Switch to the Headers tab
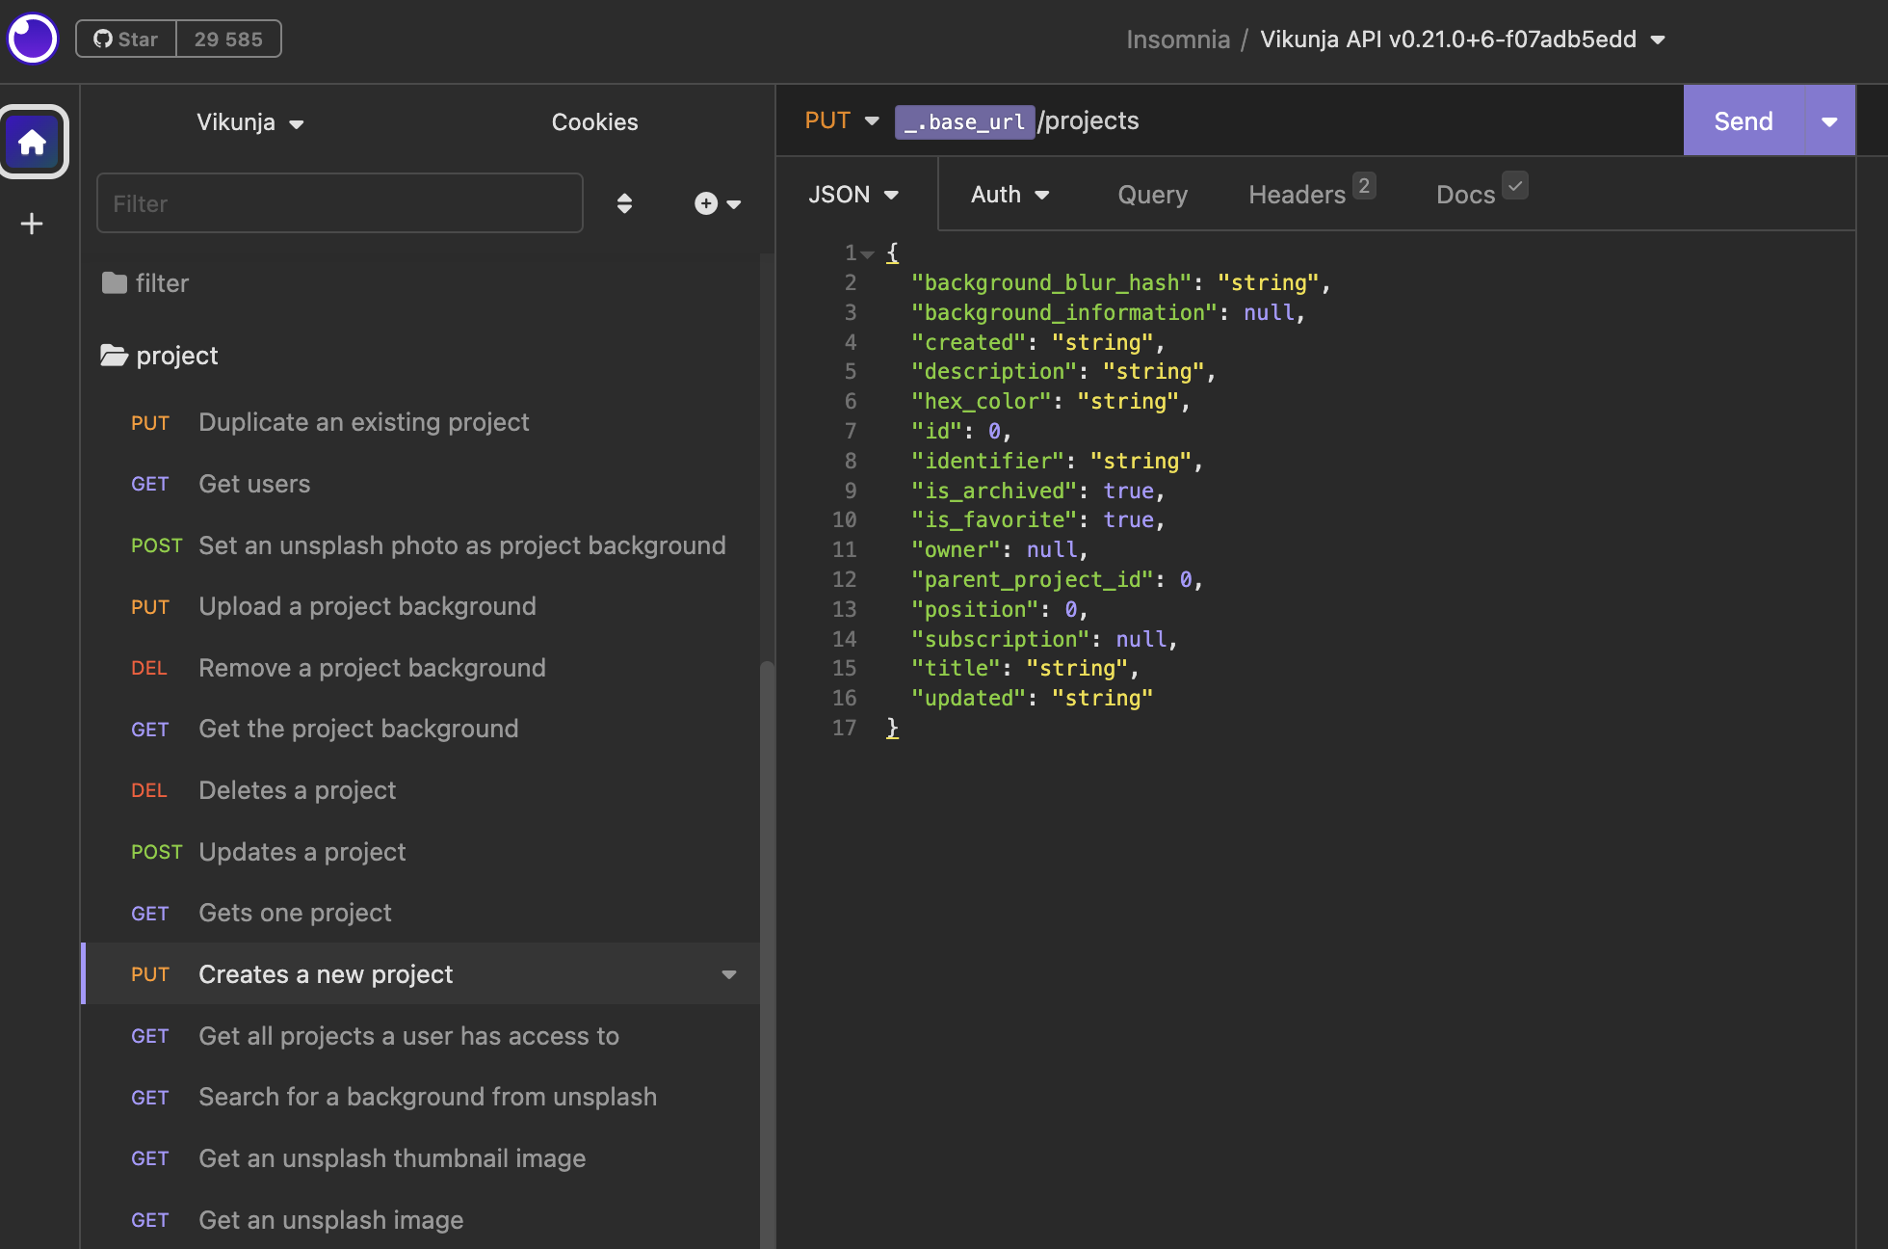Viewport: 1888px width, 1249px height. (1297, 195)
